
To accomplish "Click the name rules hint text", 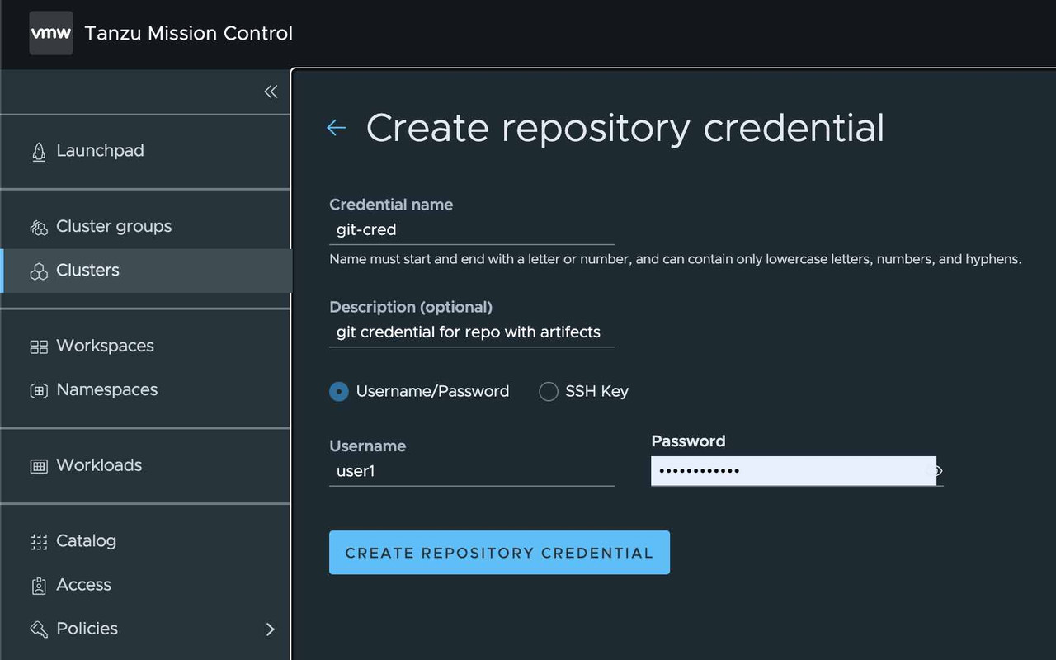I will coord(676,259).
